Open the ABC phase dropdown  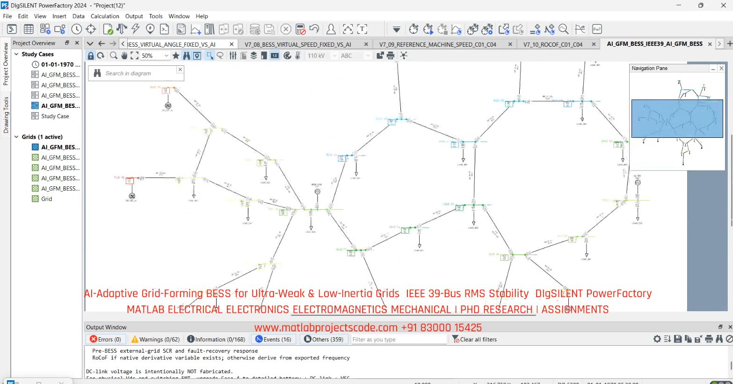click(x=368, y=56)
